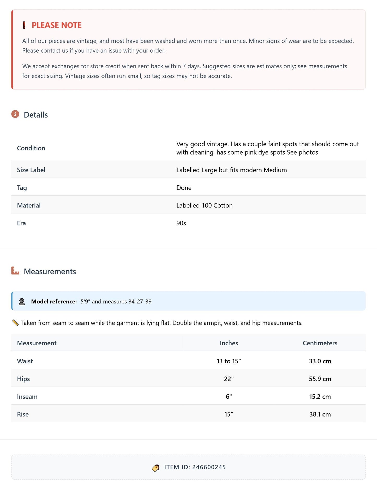Click the Details info circle icon

pyautogui.click(x=15, y=114)
